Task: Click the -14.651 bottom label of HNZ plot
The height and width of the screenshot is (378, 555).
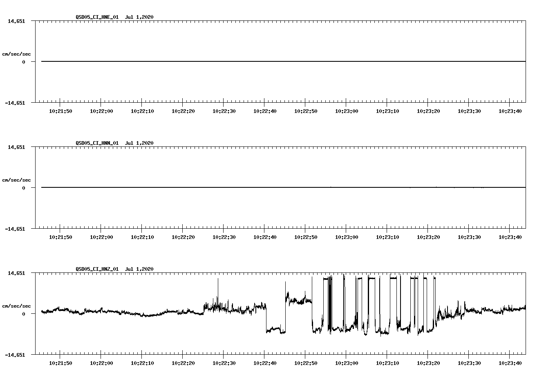Action: (x=15, y=355)
